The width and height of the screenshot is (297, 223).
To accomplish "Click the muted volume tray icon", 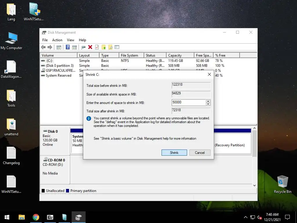I will pyautogui.click(x=259, y=217).
